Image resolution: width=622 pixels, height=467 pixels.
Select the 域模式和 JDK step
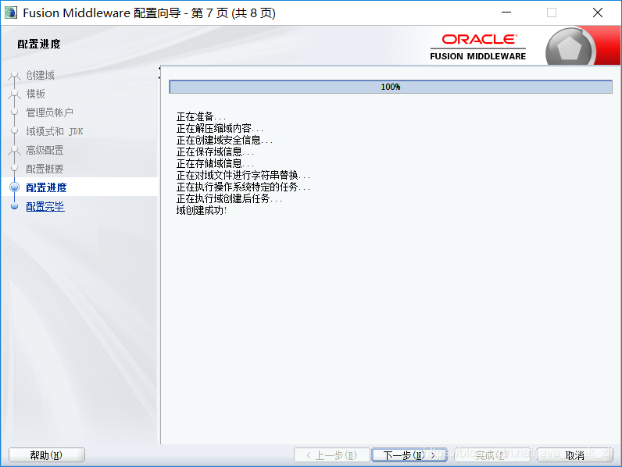(x=55, y=131)
